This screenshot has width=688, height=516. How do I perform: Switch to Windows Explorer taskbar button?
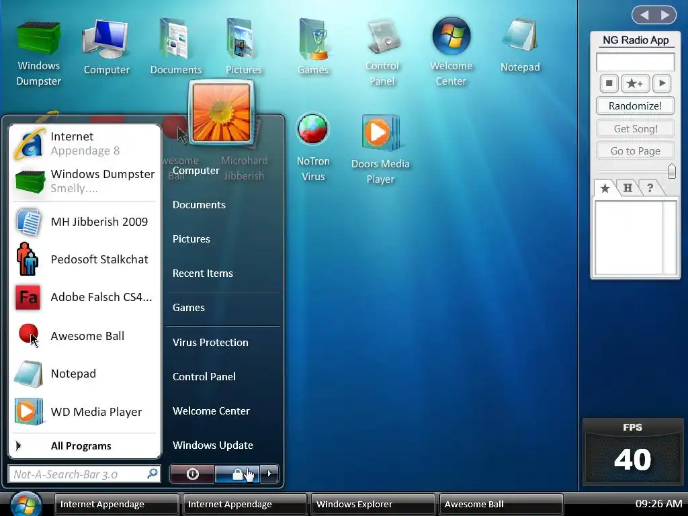pos(372,504)
